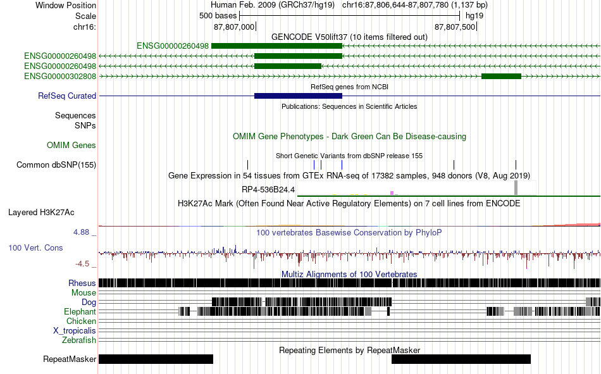
Task: Click Repeating Elements by RepeatMasker title
Action: pyautogui.click(x=350, y=350)
